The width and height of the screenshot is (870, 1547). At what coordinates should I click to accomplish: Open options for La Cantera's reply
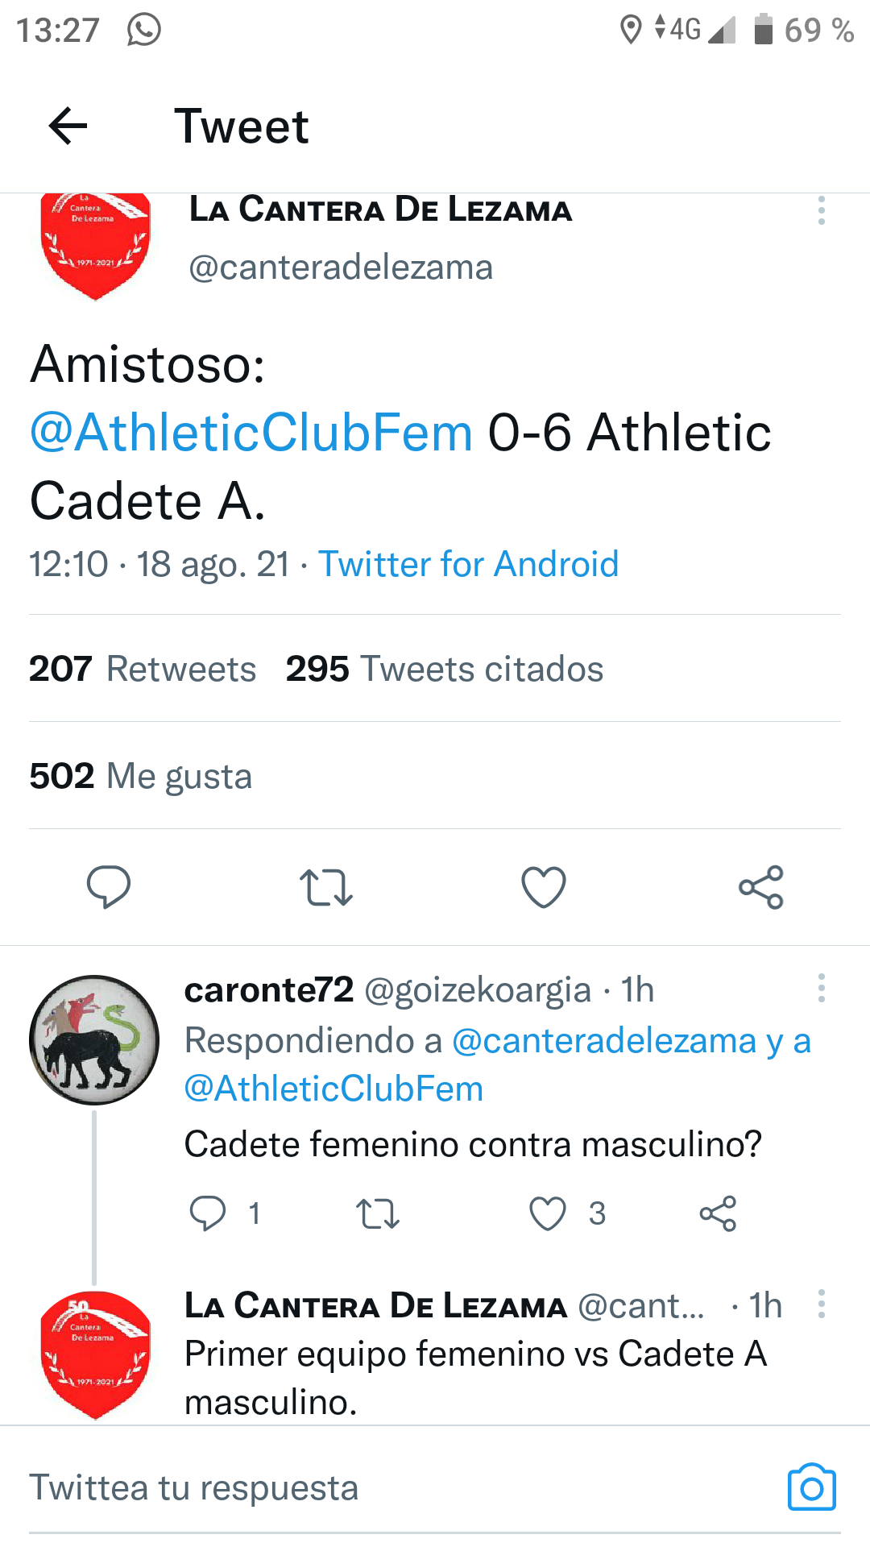tap(821, 1304)
